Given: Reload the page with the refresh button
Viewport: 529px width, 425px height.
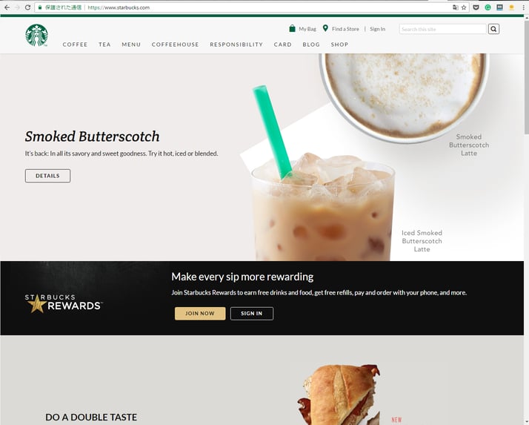Looking at the screenshot, I should (27, 7).
